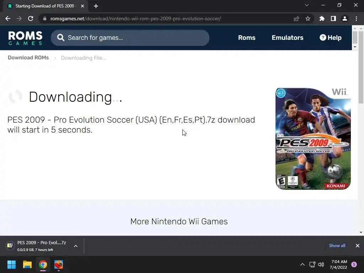The width and height of the screenshot is (364, 273).
Task: Close the downloads bar
Action: 358,246
